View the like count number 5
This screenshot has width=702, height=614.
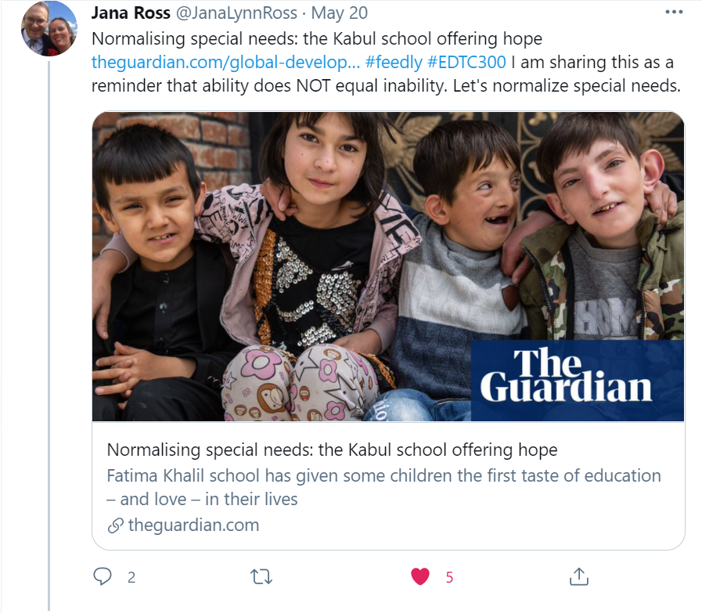point(449,578)
